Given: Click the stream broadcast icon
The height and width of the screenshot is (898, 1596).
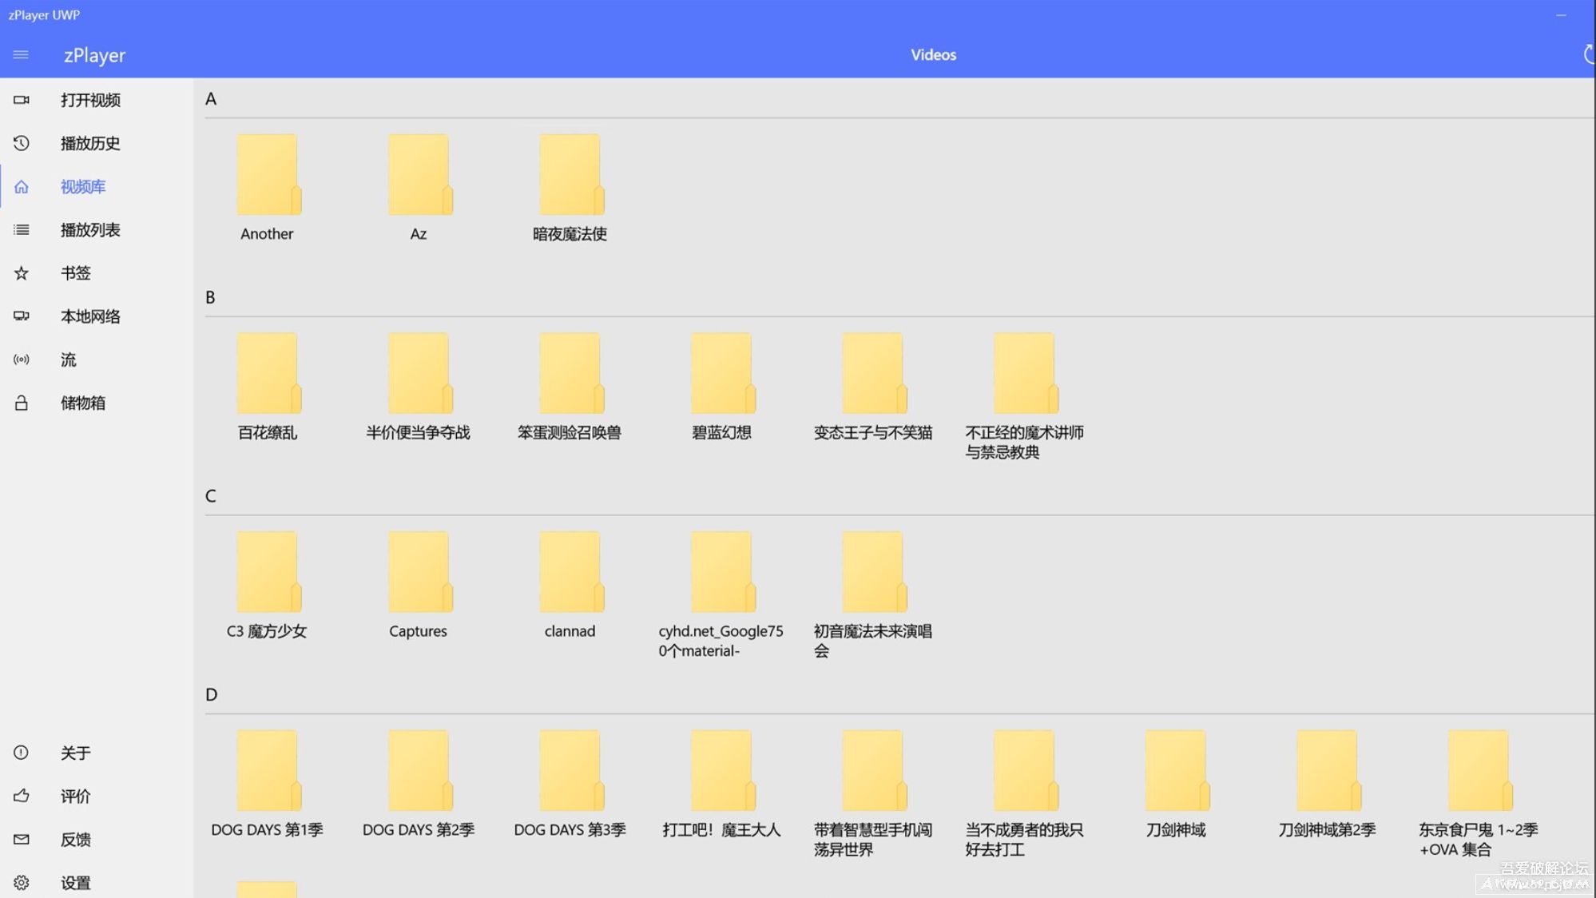Looking at the screenshot, I should [x=22, y=360].
